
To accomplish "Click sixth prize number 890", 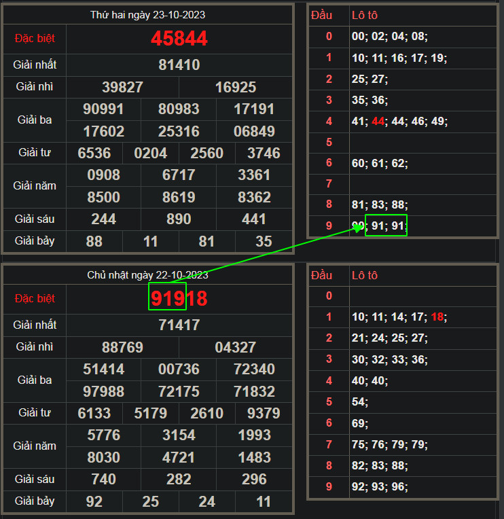I will 179,219.
